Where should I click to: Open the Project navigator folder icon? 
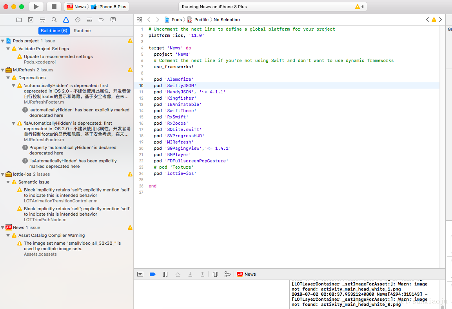tap(19, 20)
